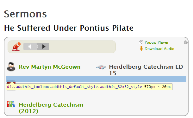Click the open Bible book icon

[101, 67]
